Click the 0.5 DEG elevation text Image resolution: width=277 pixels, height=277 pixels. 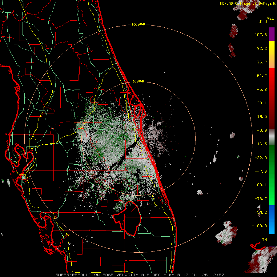pos(151,275)
